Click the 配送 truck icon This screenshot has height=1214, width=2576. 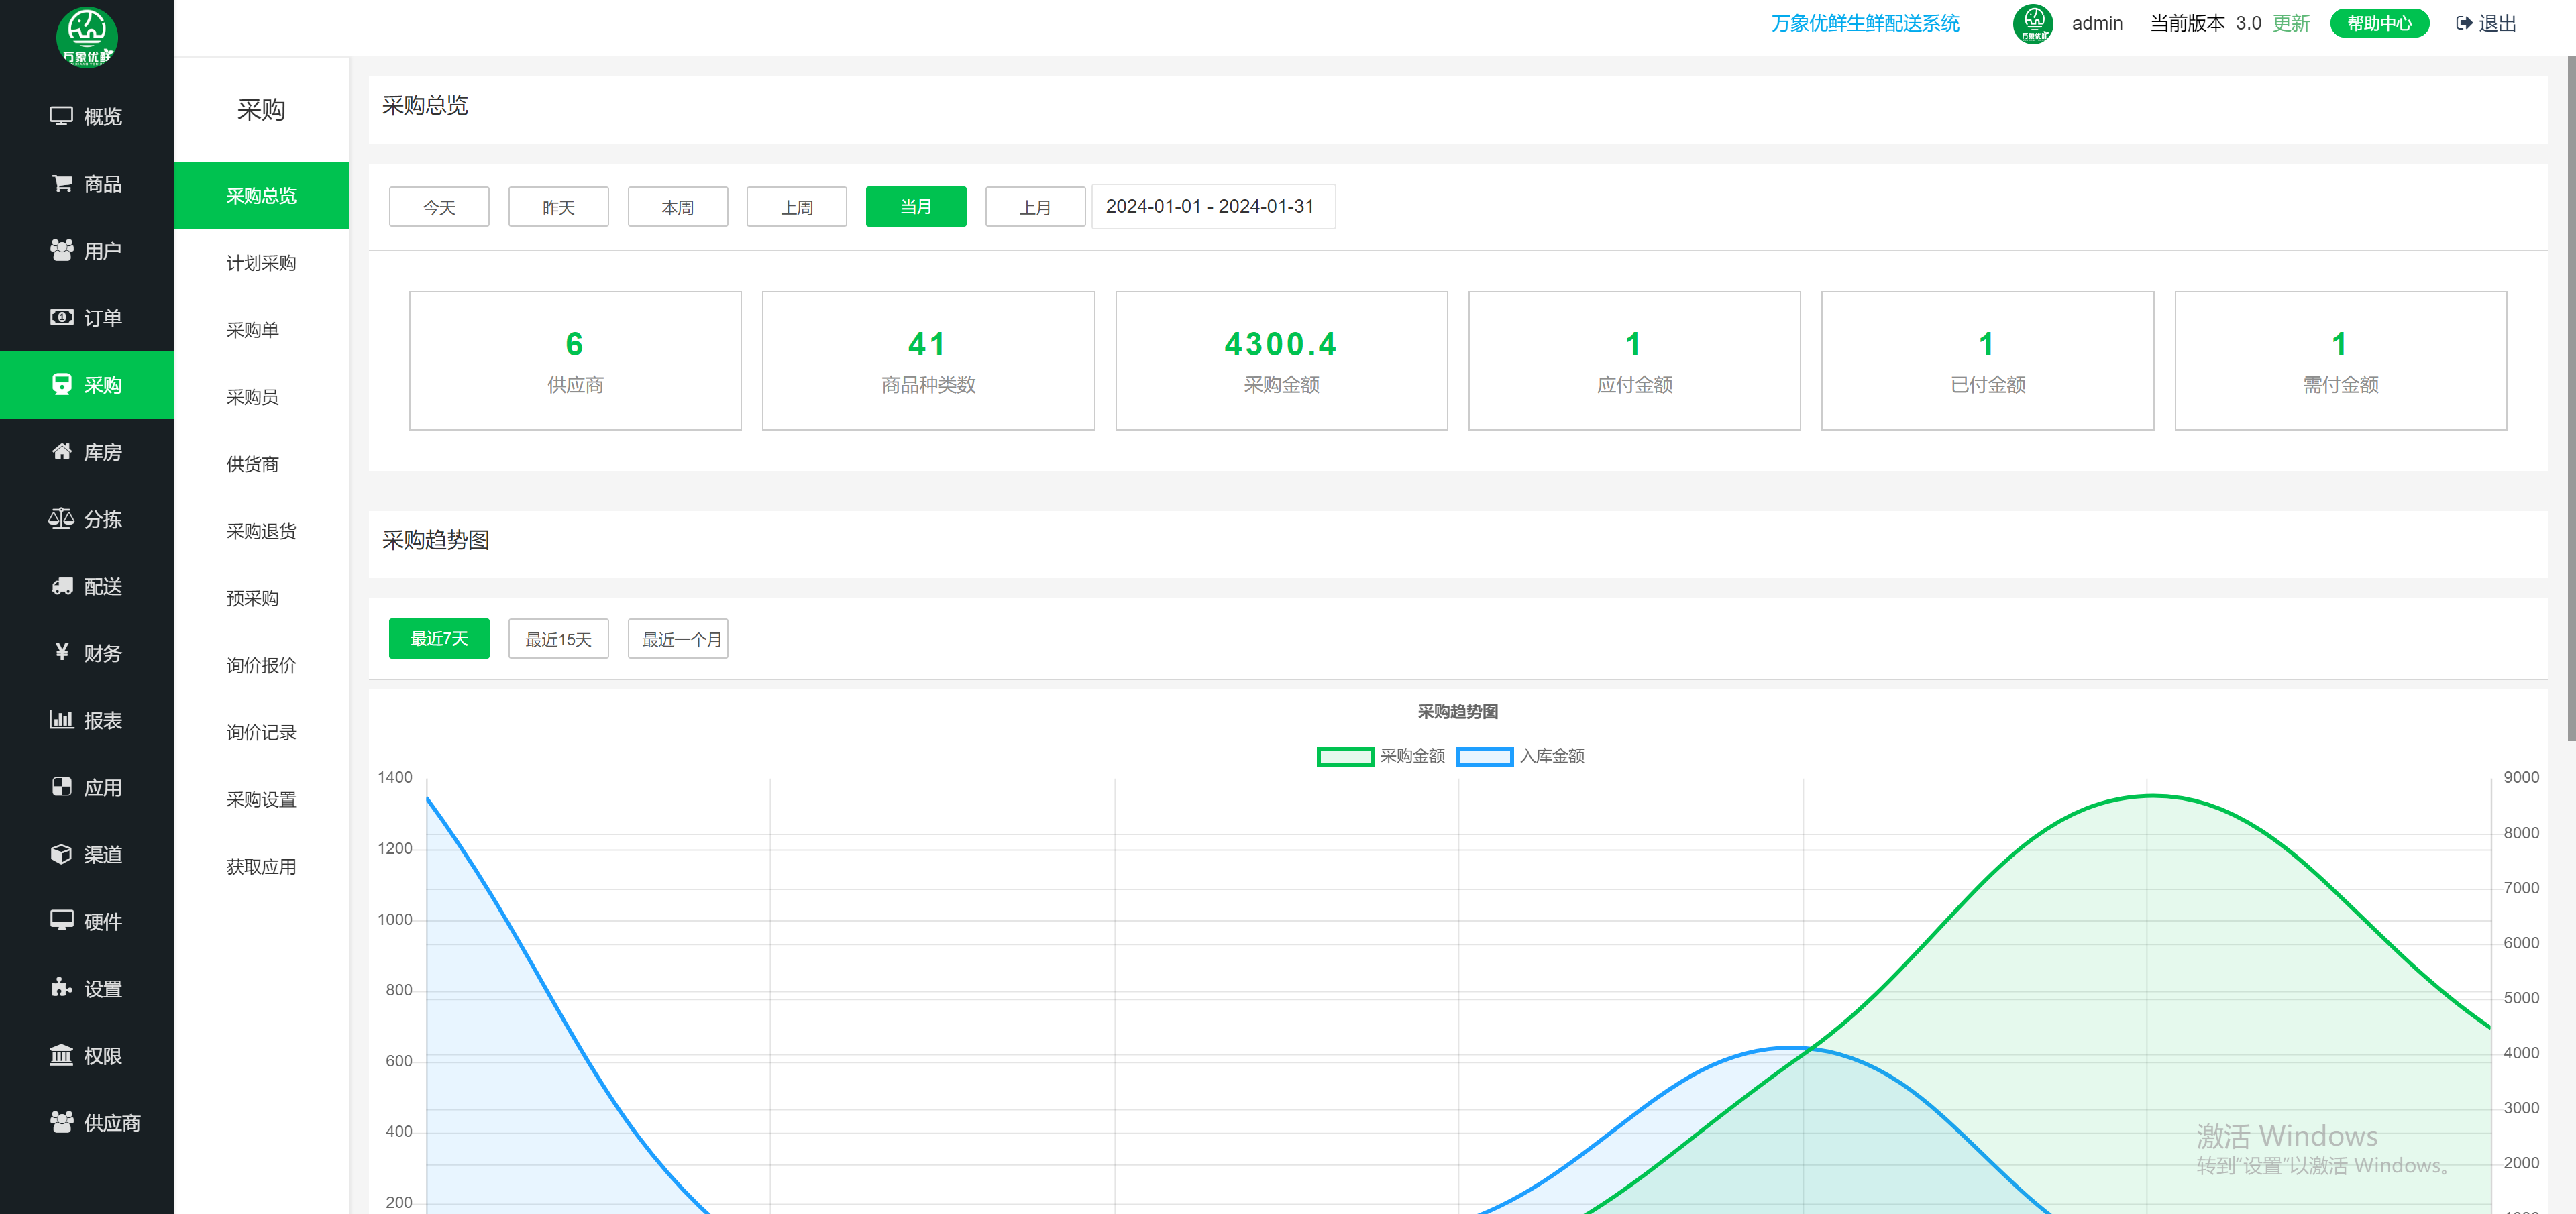pos(61,586)
